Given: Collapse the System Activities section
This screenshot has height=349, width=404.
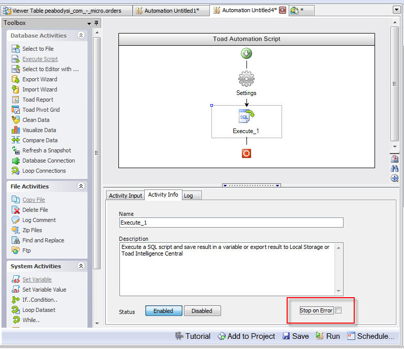Looking at the screenshot, I should (x=81, y=266).
